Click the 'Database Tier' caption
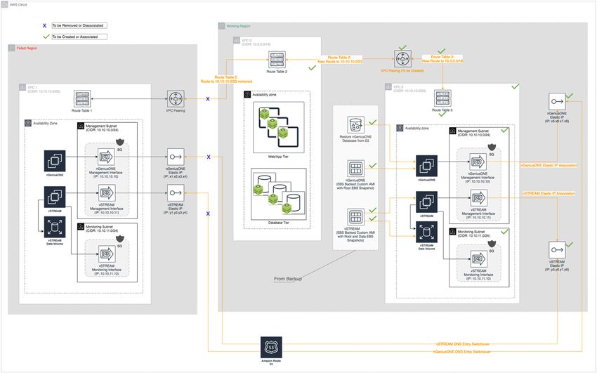The width and height of the screenshot is (597, 373). point(278,223)
